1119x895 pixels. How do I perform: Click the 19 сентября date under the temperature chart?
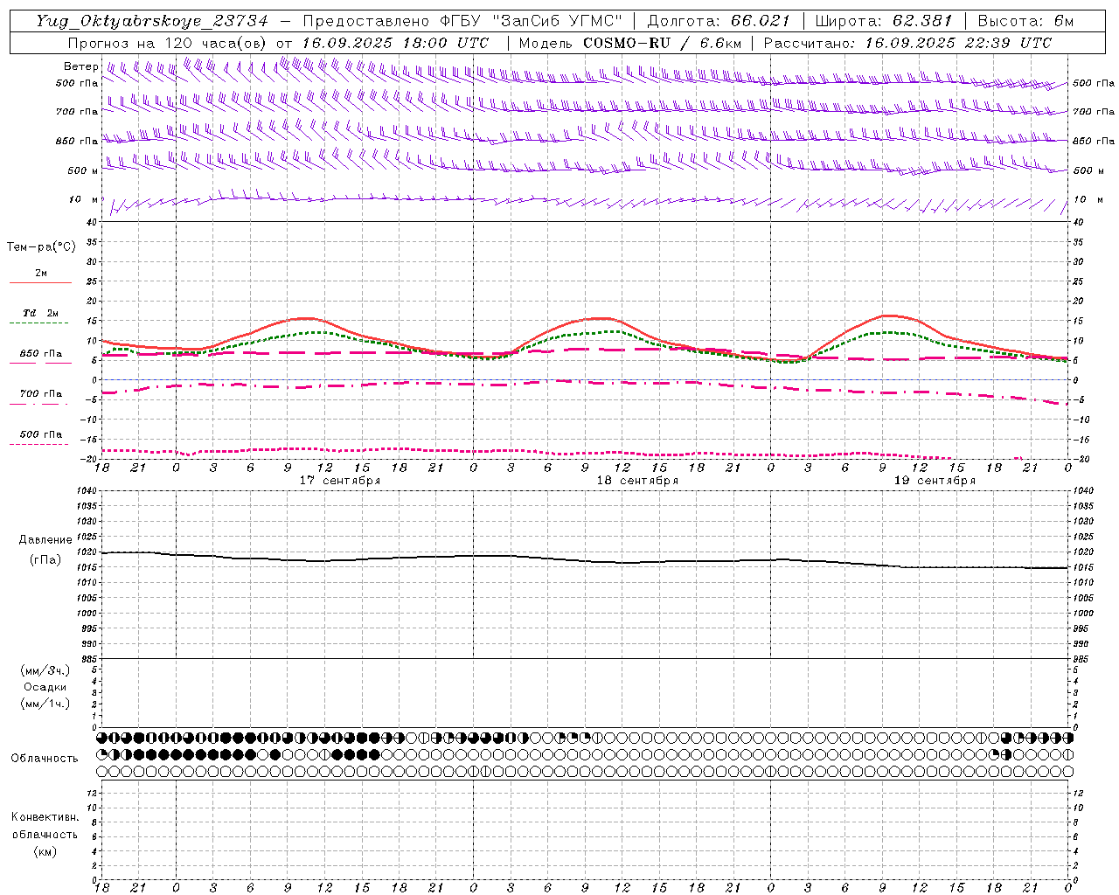click(x=935, y=481)
